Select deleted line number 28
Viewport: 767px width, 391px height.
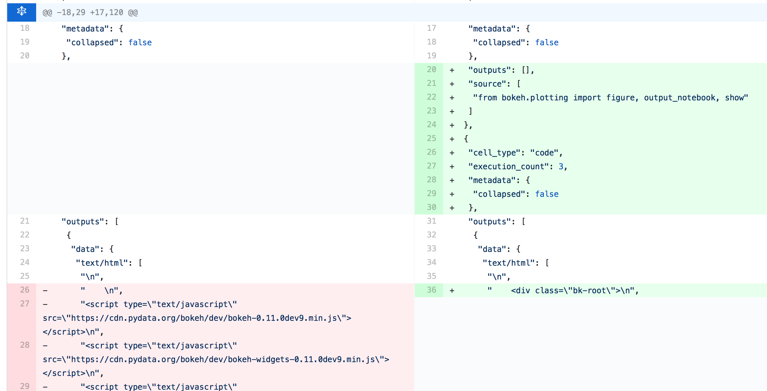[x=25, y=345]
